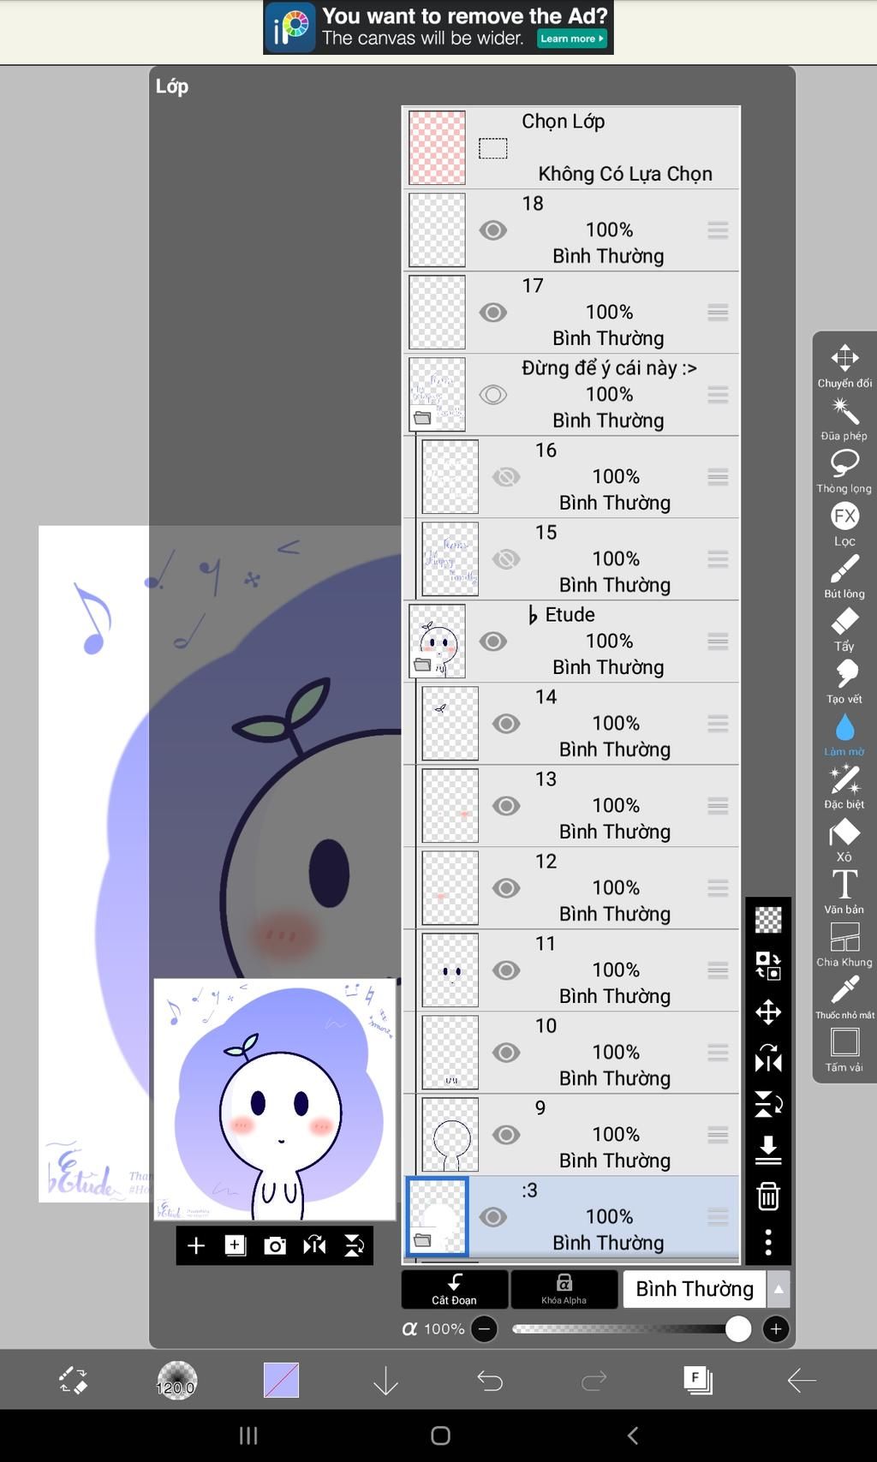This screenshot has width=877, height=1462.
Task: Select the Tẩy eraser tool
Action: (x=844, y=630)
